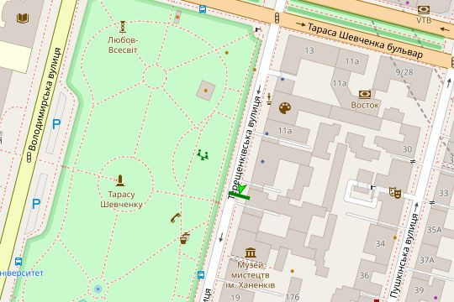Screen dimensions: 454x302
Task: Select the Університет bus stop icon
Action: point(18,262)
